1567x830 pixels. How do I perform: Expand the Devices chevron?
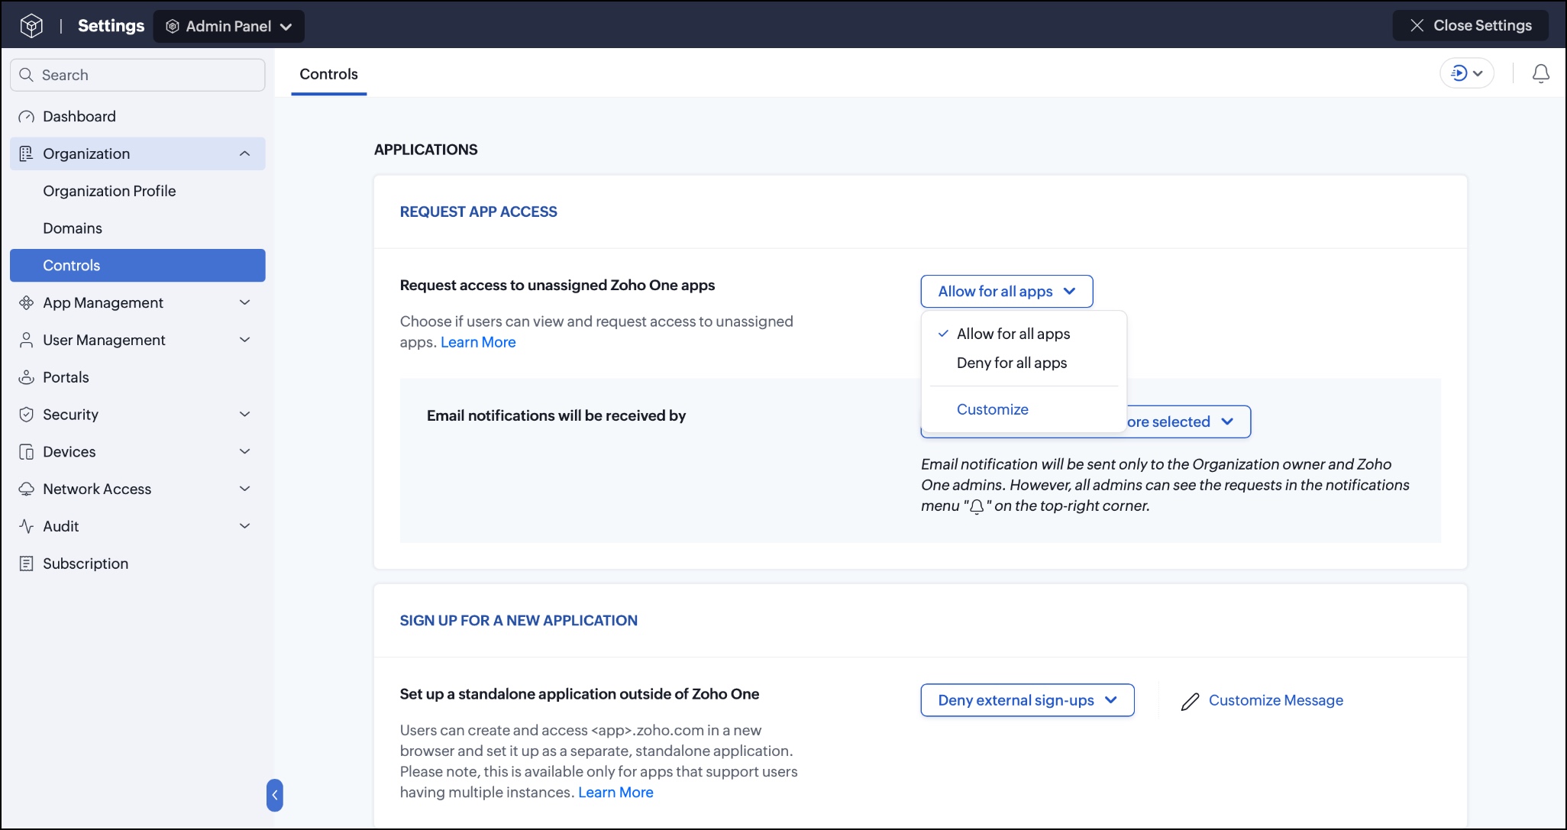coord(244,452)
